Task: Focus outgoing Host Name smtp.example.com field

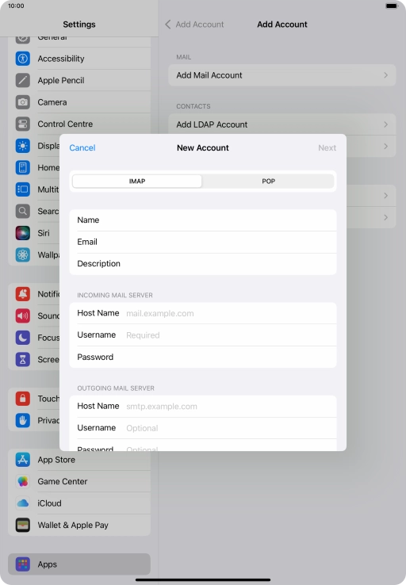Action: point(203,406)
